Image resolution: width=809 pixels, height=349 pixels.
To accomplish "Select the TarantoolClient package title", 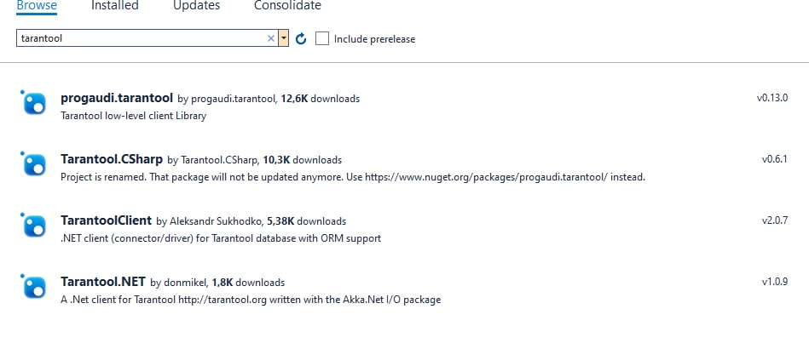I will pyautogui.click(x=107, y=220).
